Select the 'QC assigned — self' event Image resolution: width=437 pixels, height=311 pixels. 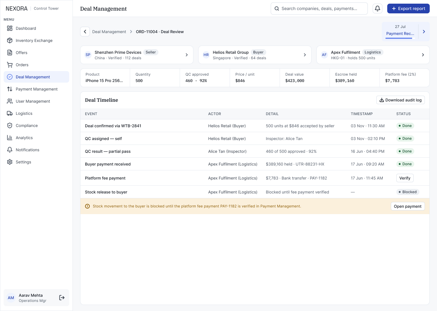[103, 138]
